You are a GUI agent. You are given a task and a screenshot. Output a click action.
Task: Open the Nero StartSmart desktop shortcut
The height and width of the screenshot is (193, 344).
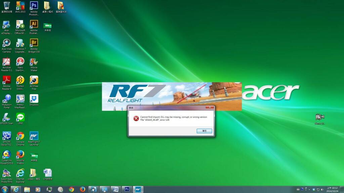(x=20, y=64)
